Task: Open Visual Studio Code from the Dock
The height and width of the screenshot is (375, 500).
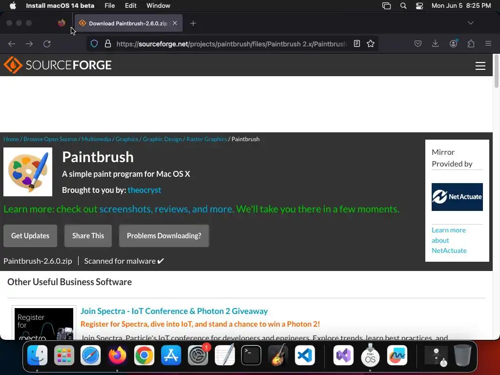Action: (x=305, y=355)
